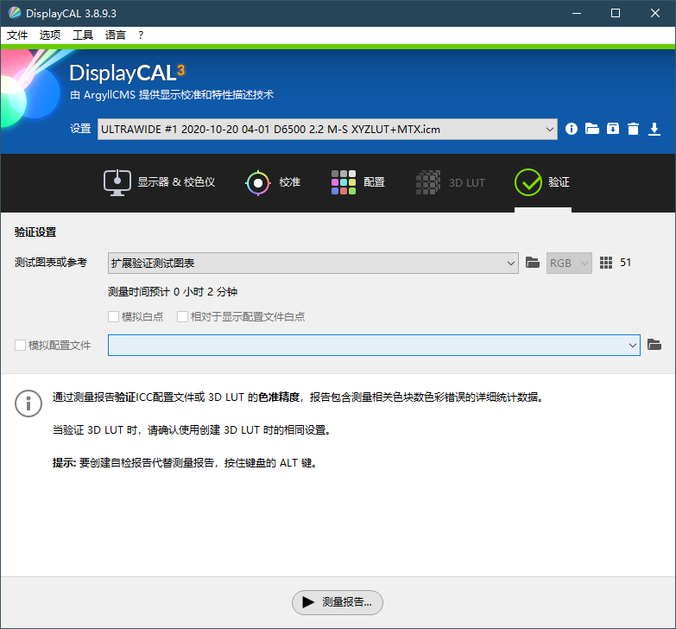Open the 文件 (File) menu

tap(17, 35)
